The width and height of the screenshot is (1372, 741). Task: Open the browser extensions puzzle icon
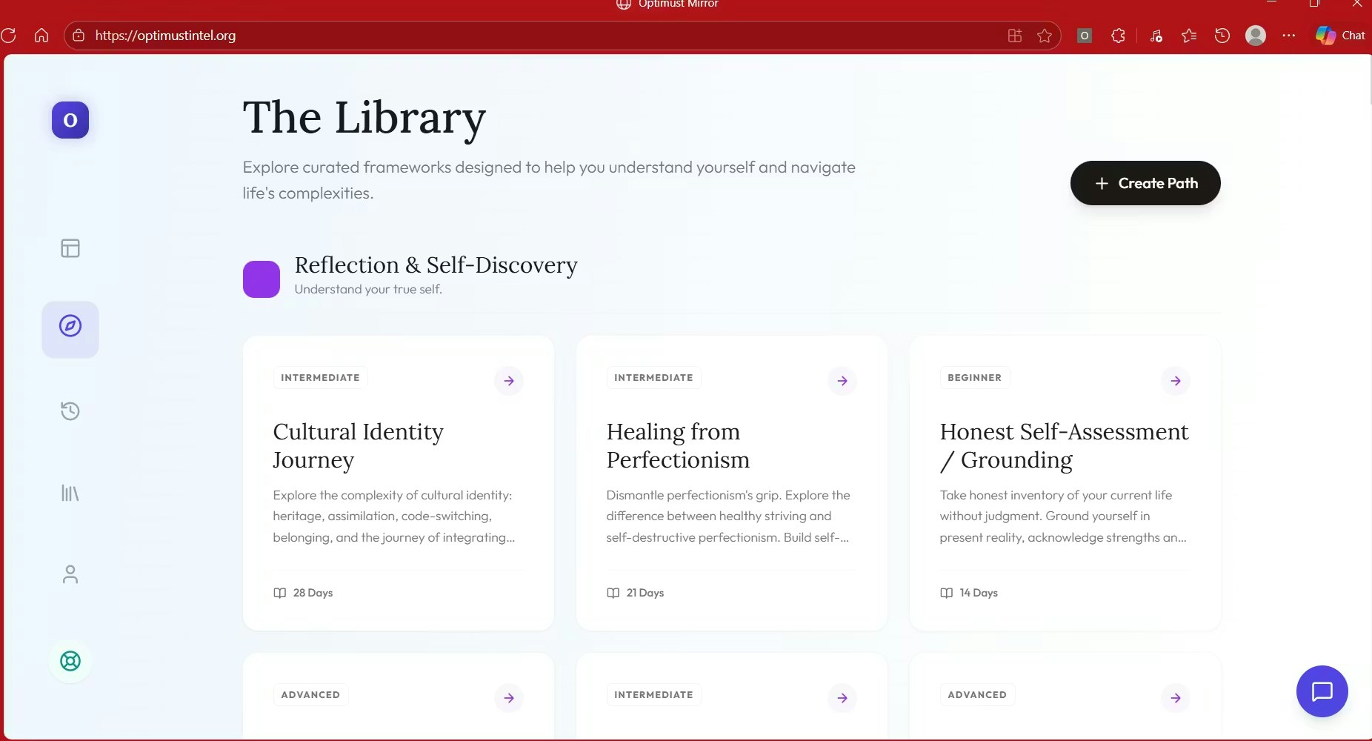[x=1119, y=36]
